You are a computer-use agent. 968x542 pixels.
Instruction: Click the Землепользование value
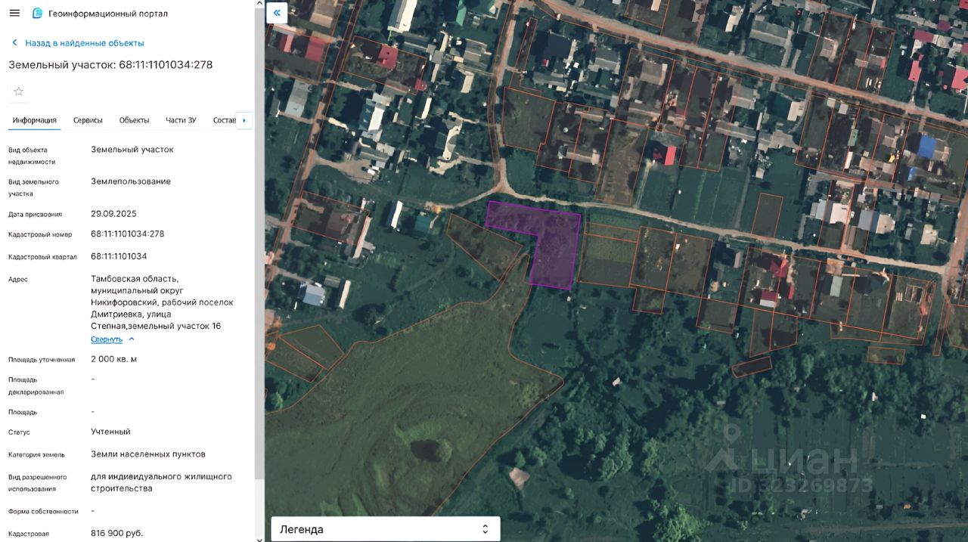pyautogui.click(x=131, y=181)
